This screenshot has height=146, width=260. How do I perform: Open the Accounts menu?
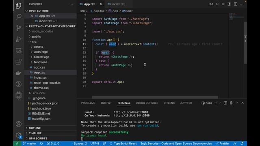pos(19,124)
